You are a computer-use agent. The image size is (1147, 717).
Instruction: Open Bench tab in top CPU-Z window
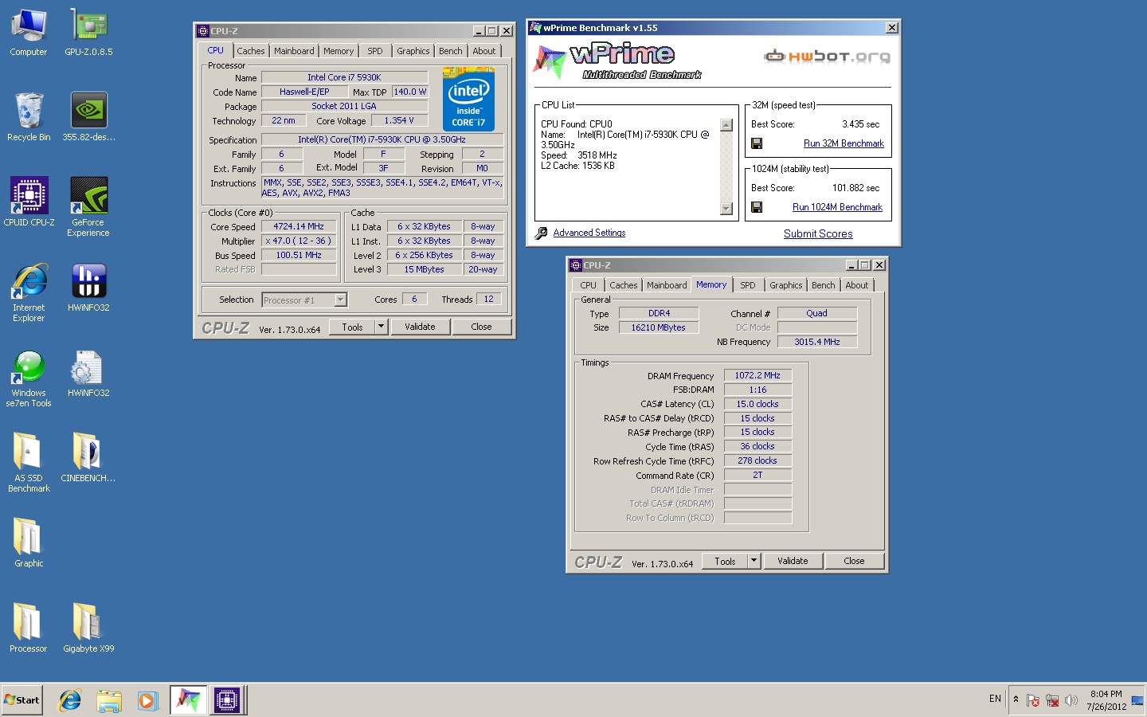click(451, 51)
